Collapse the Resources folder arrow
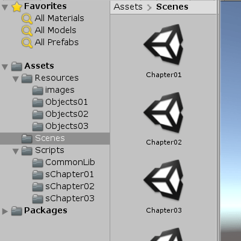Viewport: 241px width, 241px height. (16, 79)
